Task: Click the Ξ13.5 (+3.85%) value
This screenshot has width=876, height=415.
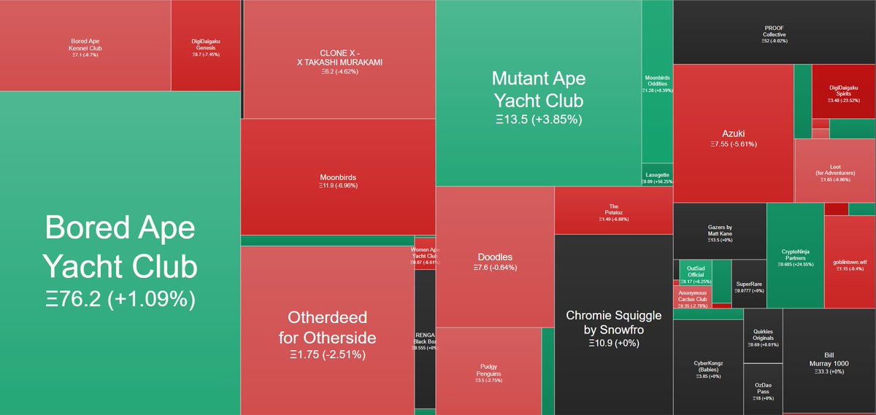Action: tap(539, 118)
